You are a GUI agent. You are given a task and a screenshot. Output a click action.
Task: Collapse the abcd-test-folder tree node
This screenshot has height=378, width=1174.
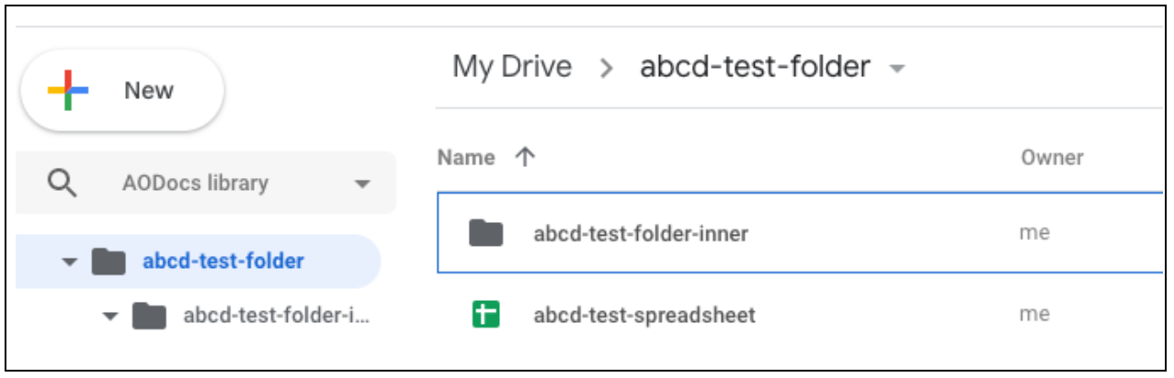pyautogui.click(x=70, y=262)
